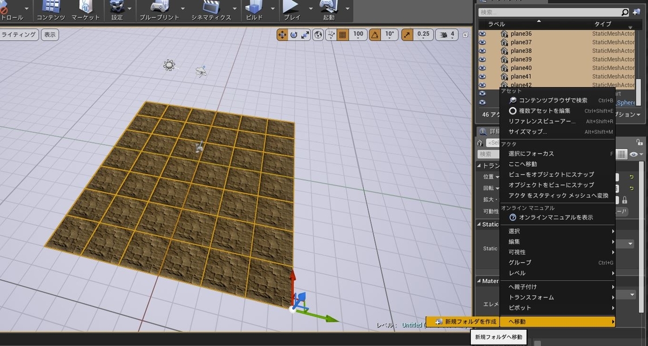Select the scale gizmo mode icon
The image size is (648, 346).
(305, 35)
